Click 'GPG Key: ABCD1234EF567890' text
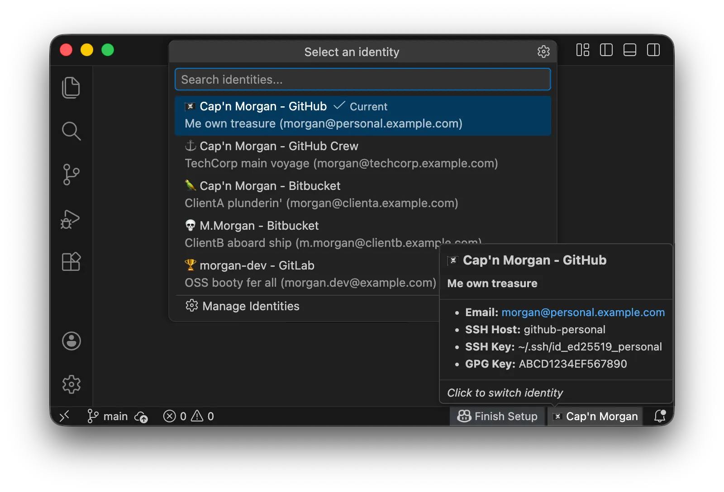This screenshot has height=492, width=724. (546, 364)
